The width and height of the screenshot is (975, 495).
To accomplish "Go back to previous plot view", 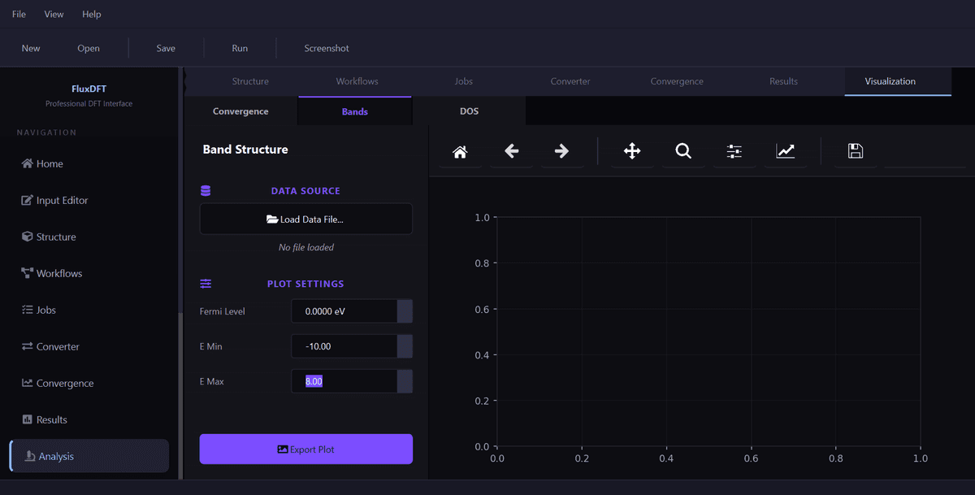I will pyautogui.click(x=511, y=151).
